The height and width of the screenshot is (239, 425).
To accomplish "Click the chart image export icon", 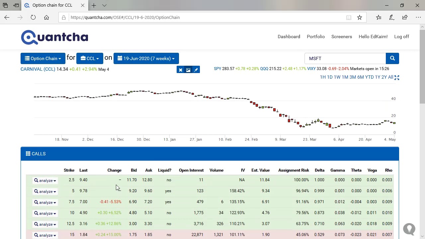I will (x=188, y=70).
